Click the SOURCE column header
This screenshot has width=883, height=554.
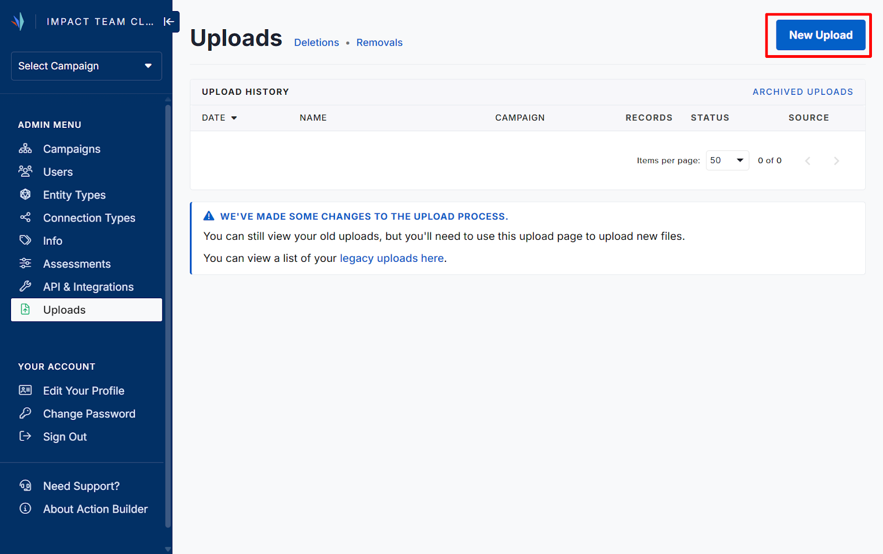tap(809, 118)
